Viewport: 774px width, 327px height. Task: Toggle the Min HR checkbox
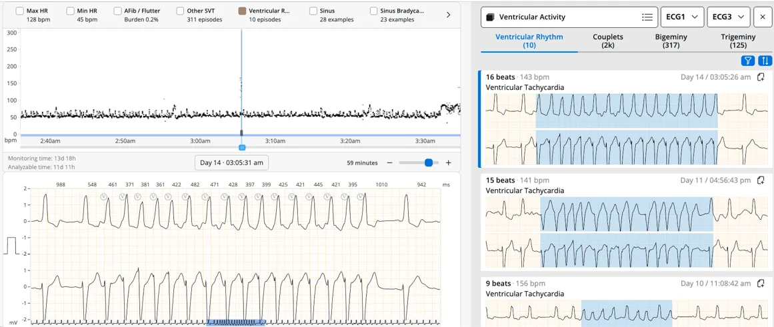(x=70, y=11)
